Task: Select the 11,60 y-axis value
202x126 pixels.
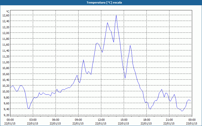Action: [6, 45]
